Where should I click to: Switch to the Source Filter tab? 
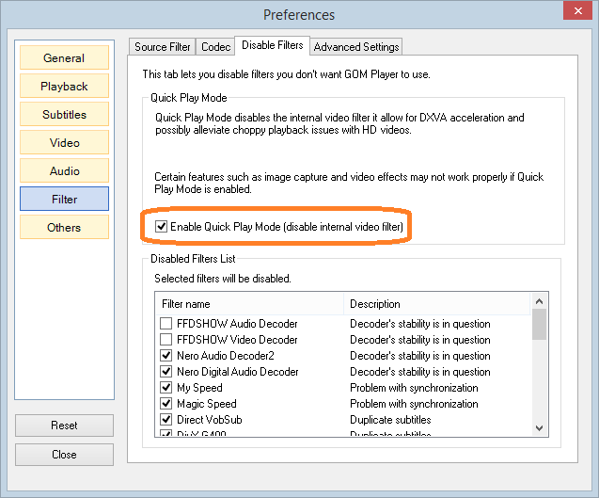(x=162, y=47)
